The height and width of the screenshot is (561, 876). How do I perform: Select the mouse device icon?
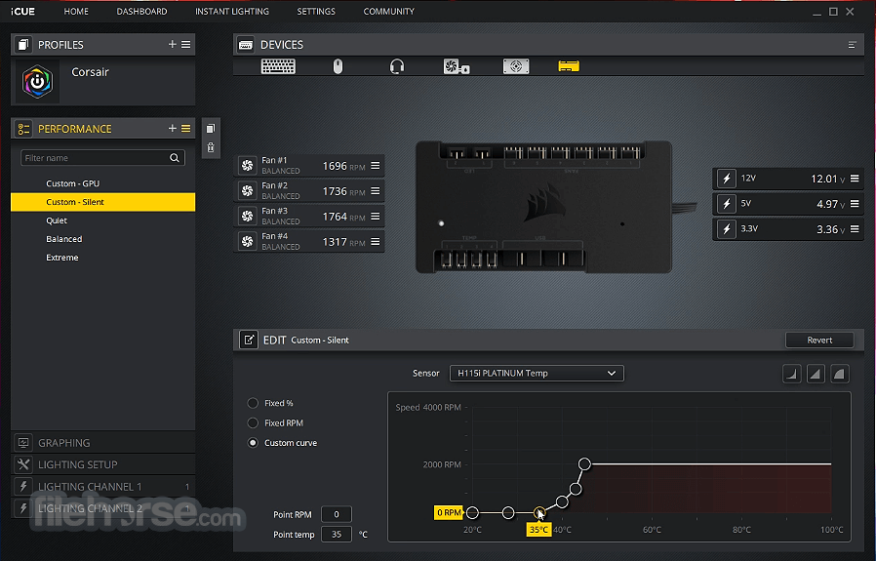[338, 66]
